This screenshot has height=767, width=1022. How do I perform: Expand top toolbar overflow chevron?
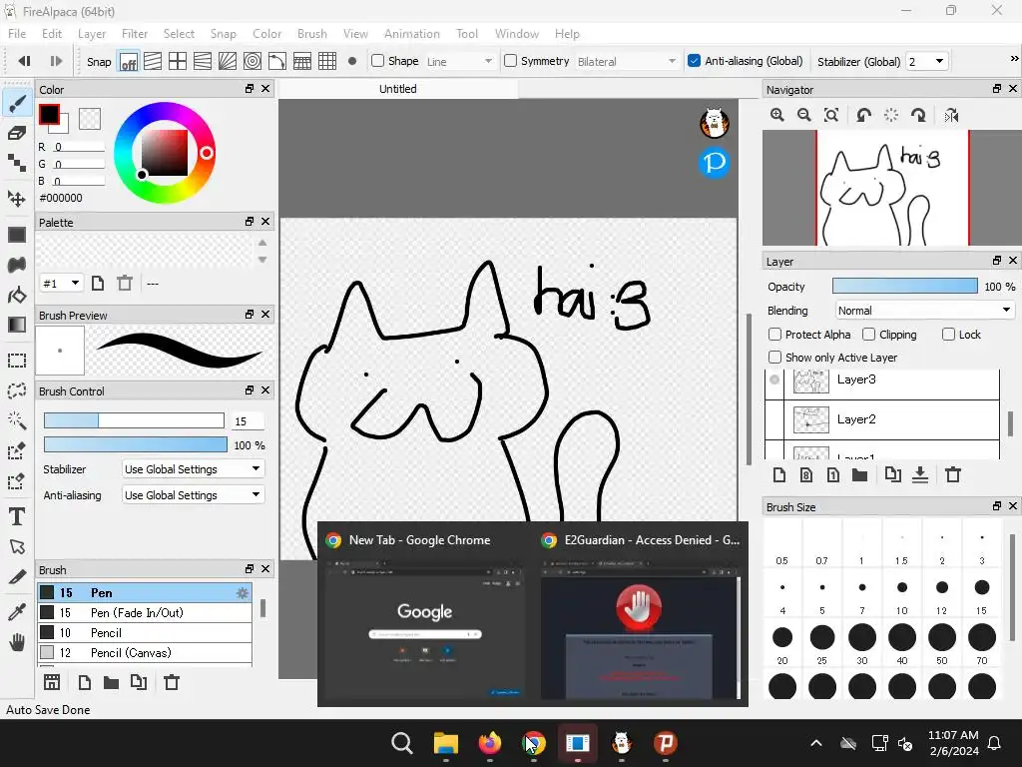(1014, 59)
